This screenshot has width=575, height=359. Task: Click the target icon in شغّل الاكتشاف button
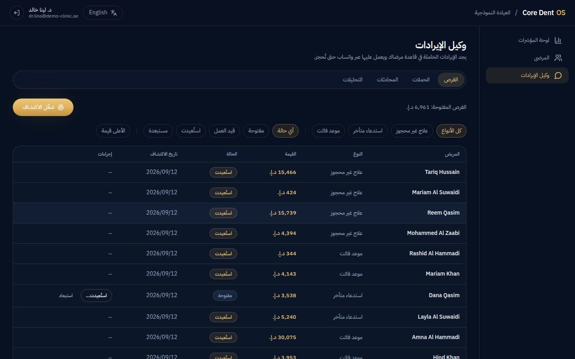click(x=61, y=107)
